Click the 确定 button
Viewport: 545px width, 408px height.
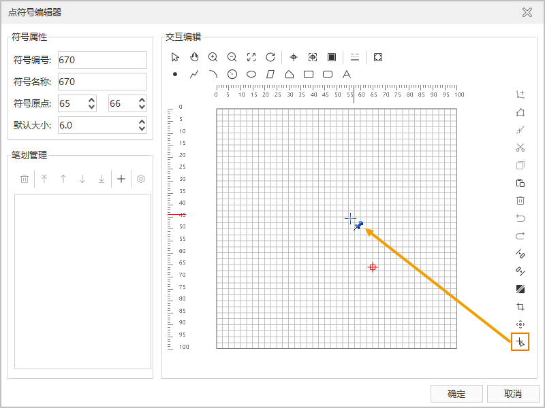pyautogui.click(x=456, y=394)
